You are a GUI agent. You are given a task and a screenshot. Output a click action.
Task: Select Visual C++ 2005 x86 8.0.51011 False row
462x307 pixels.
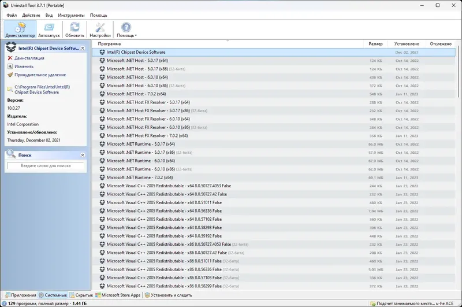(x=273, y=261)
